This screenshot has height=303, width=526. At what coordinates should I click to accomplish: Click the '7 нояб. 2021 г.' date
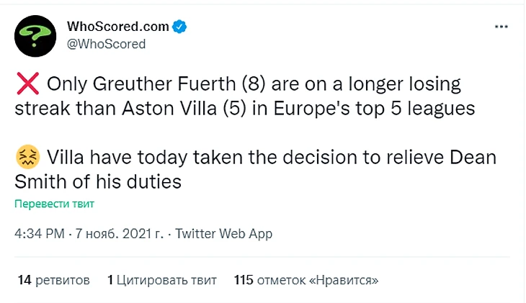point(119,234)
